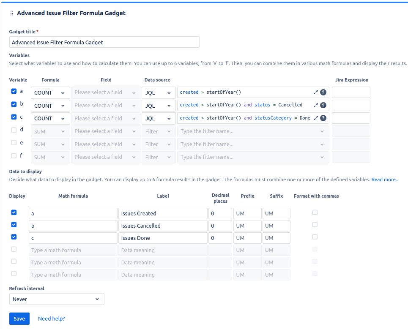This screenshot has height=329, width=408.
Task: Expand the JQL editor for variable c
Action: click(x=316, y=118)
